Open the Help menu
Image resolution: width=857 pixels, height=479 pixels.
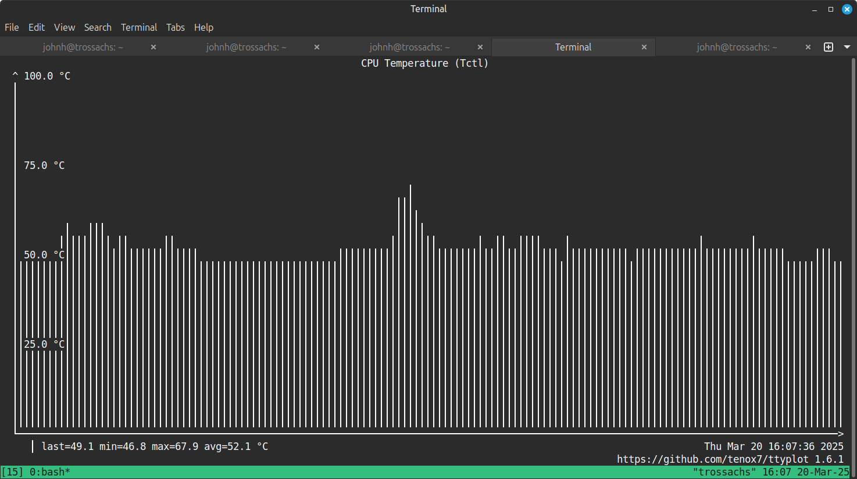tap(203, 27)
